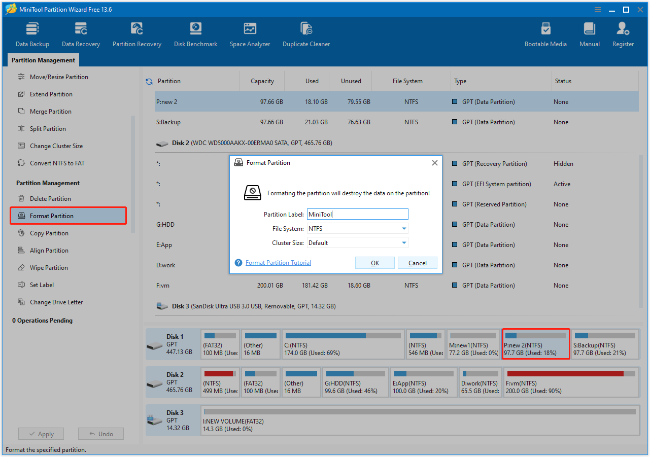The image size is (650, 457).
Task: Open the File System dropdown
Action: click(357, 229)
